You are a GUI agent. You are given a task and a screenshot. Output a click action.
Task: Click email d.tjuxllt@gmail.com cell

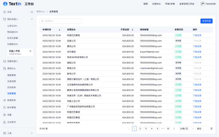click(x=150, y=52)
